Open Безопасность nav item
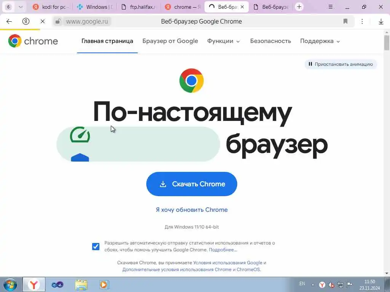The height and width of the screenshot is (292, 390). [270, 41]
